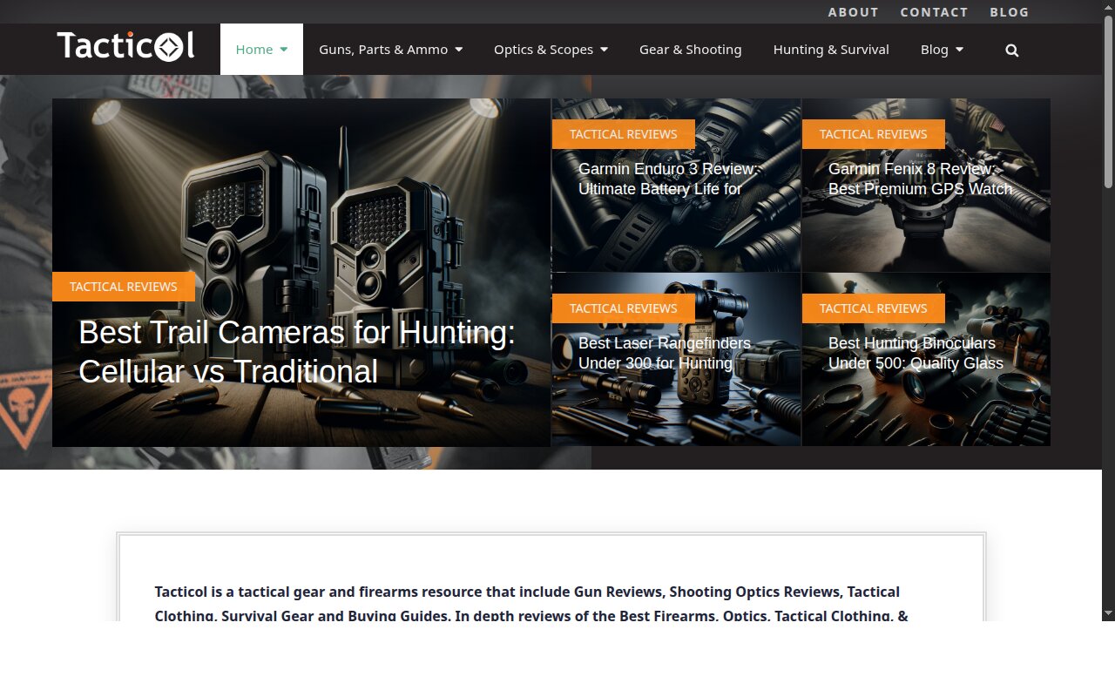This screenshot has width=1115, height=697.
Task: Open the About link in top bar
Action: 853,12
